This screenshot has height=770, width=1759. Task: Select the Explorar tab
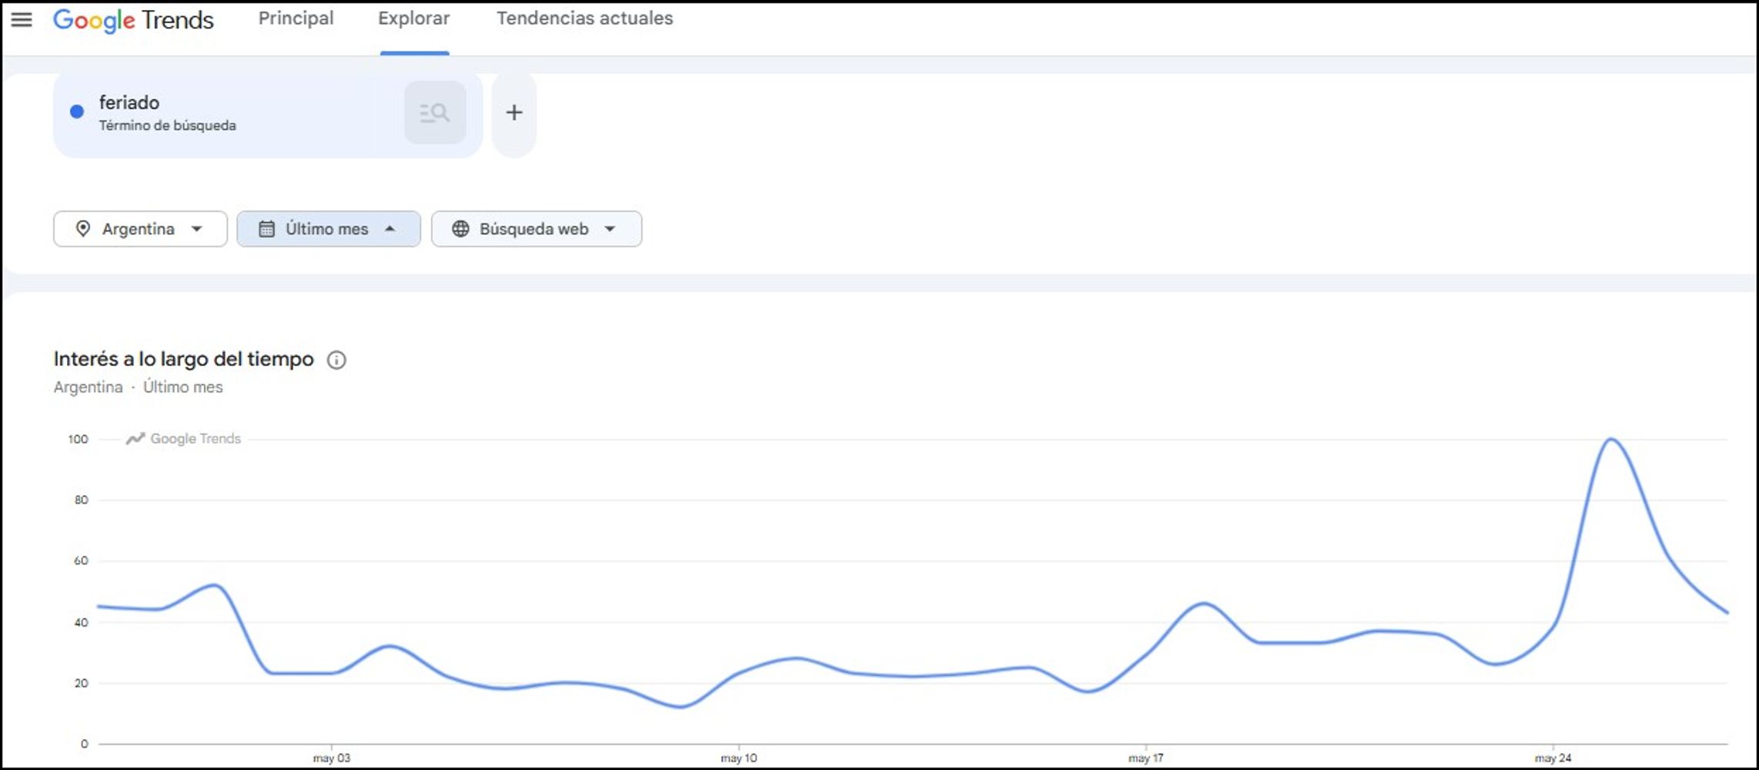click(414, 18)
